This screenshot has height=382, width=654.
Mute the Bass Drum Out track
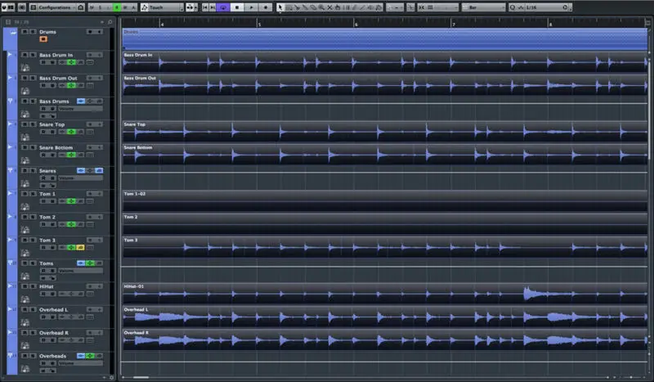[25, 78]
